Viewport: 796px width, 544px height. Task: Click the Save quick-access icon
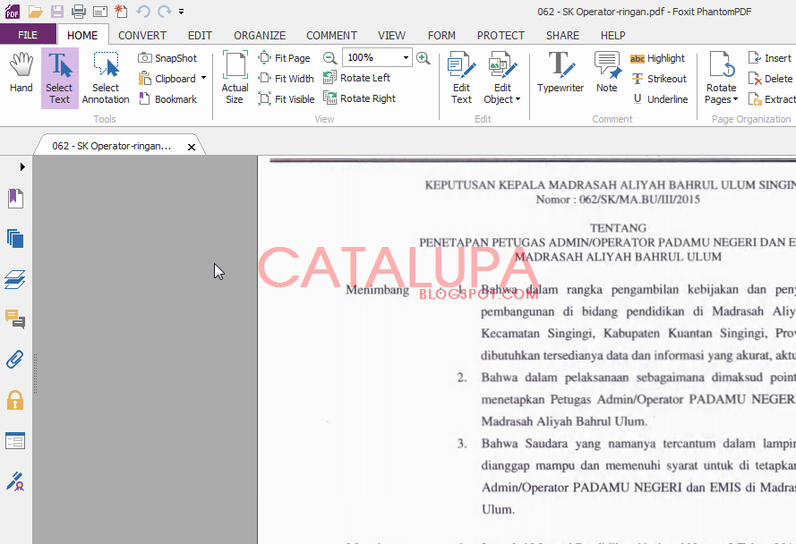[x=57, y=11]
